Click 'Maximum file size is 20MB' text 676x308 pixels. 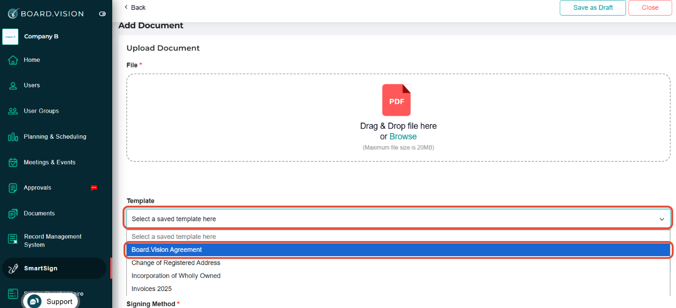pos(398,148)
